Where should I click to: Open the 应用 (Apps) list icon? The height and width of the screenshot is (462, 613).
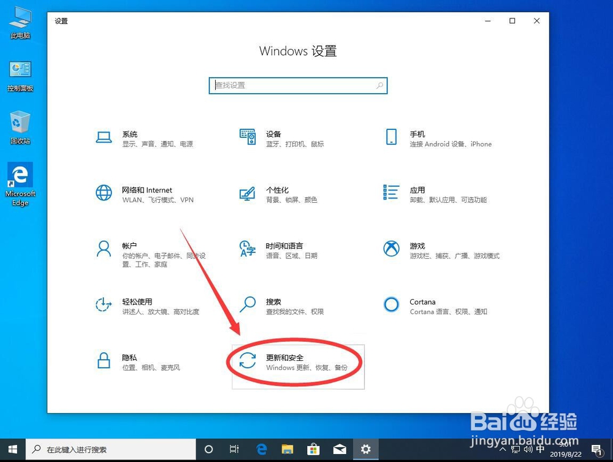pyautogui.click(x=391, y=192)
